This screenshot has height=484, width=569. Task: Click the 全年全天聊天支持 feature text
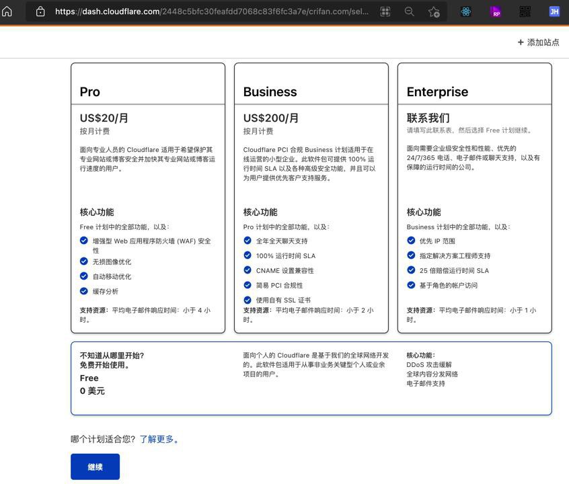click(x=282, y=241)
